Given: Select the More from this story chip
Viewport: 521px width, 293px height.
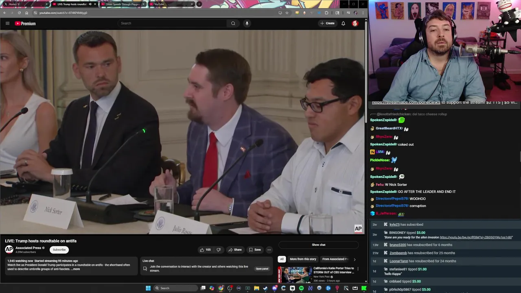Looking at the screenshot, I should pyautogui.click(x=303, y=259).
